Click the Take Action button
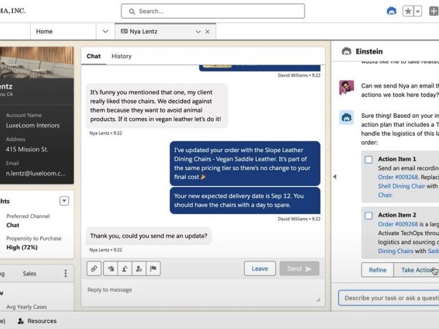Viewport: 439px width, 329px height. tap(416, 270)
